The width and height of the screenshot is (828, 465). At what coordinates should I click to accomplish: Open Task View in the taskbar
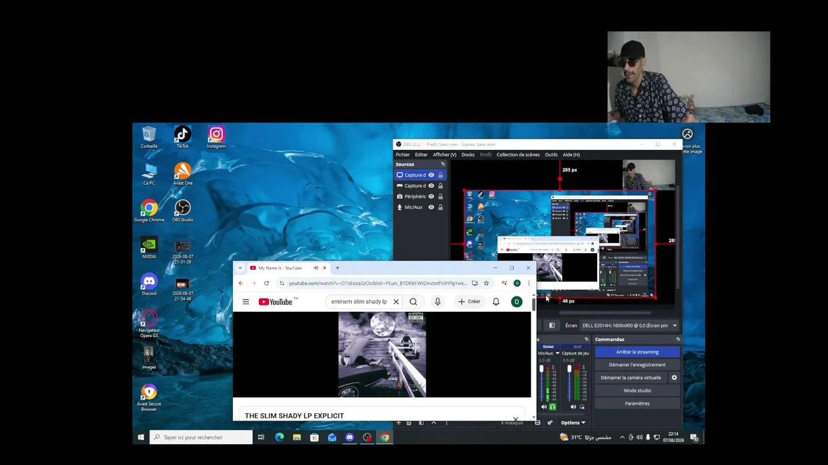261,437
